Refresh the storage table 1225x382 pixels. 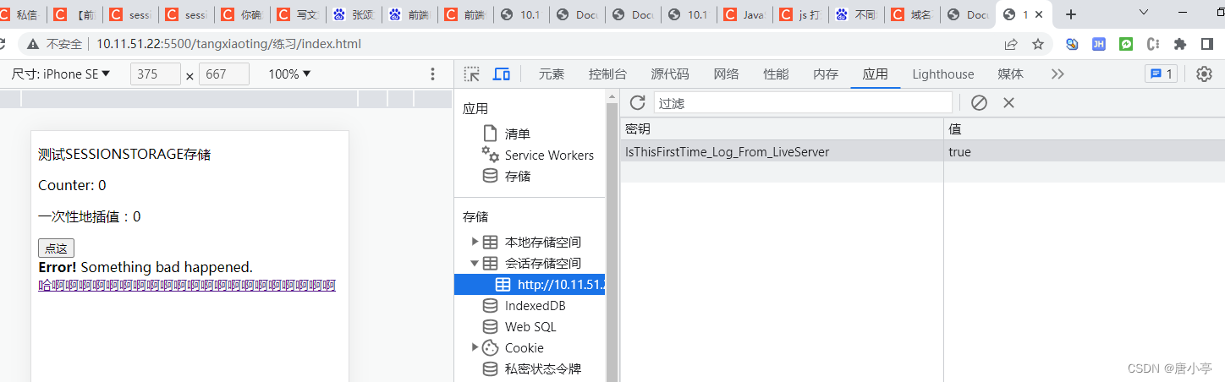[638, 102]
